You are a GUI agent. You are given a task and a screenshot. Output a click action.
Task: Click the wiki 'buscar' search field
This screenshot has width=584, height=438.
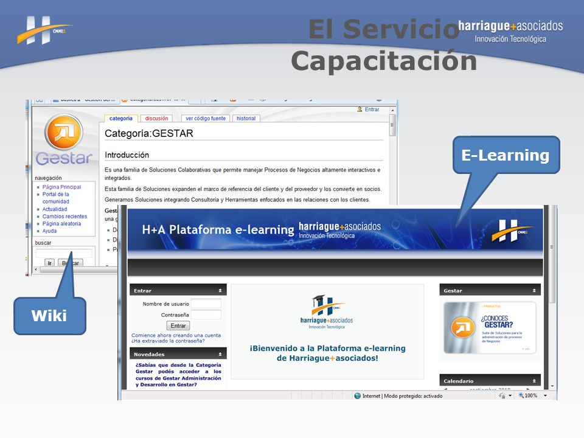tap(64, 254)
